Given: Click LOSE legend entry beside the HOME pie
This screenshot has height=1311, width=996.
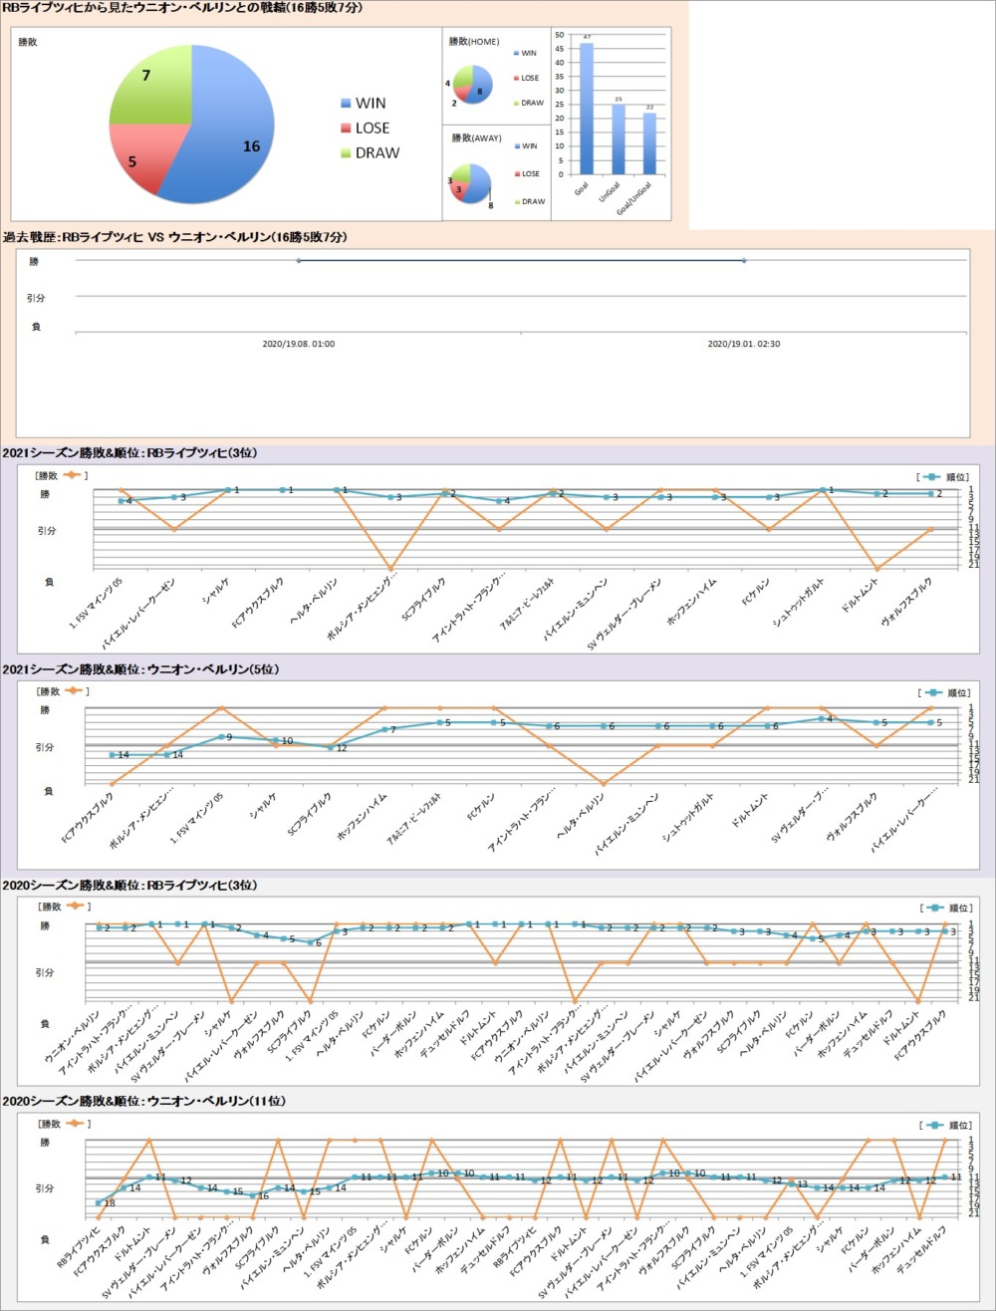Looking at the screenshot, I should [528, 77].
